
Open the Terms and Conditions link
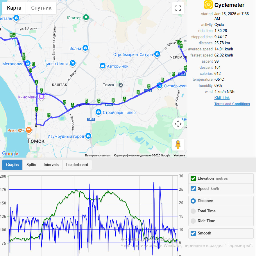point(232,104)
